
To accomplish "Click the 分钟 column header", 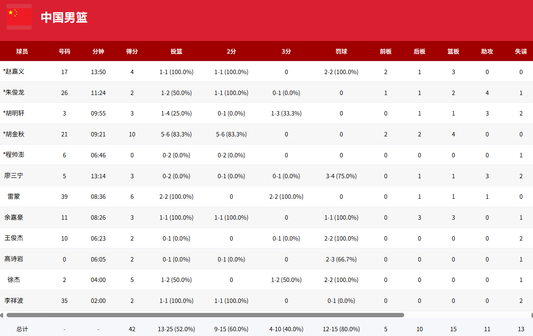I will 98,51.
